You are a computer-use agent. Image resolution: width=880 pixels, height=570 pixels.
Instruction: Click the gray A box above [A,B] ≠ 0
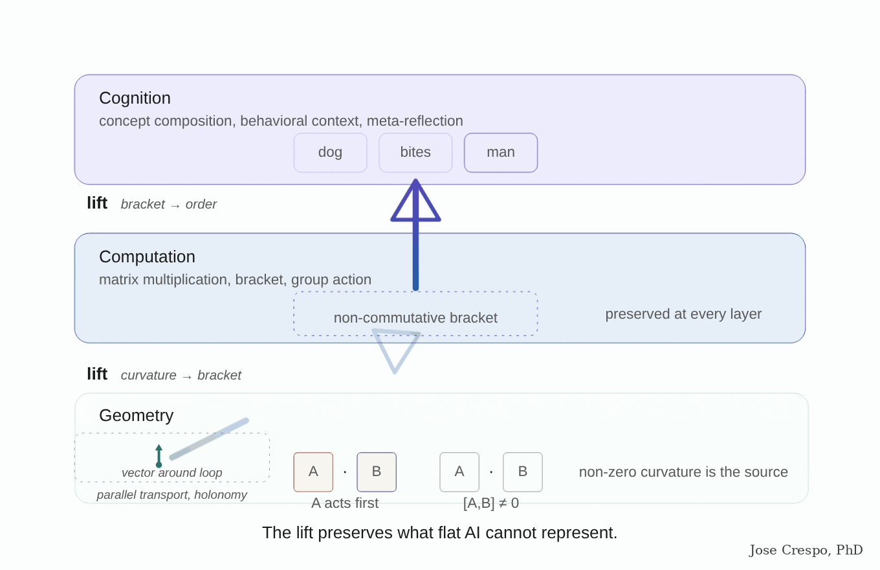[x=459, y=472]
